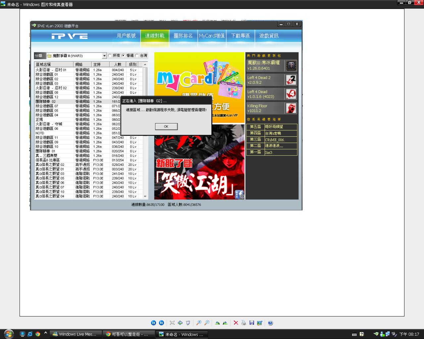Click the Left 4 Dead v1.0.1.6 game icon
This screenshot has height=339, width=424.
click(291, 94)
